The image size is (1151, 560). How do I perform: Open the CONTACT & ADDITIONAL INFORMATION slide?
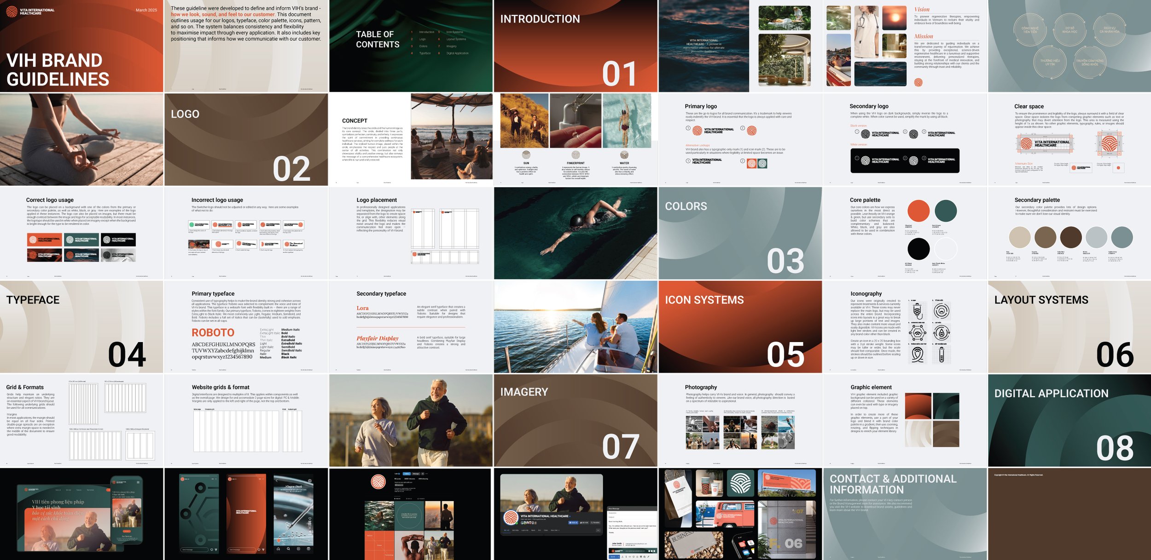[905, 514]
